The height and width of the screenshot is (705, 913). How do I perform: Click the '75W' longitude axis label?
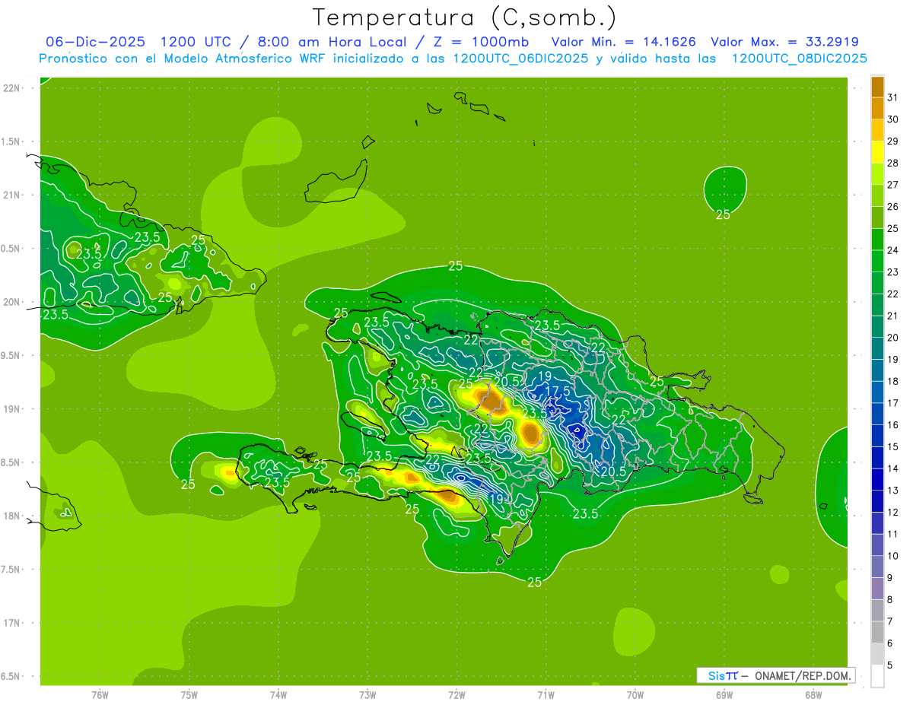[189, 695]
